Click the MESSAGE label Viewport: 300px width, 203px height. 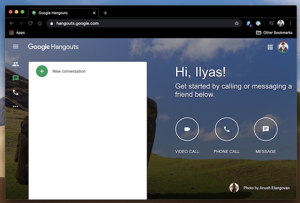point(266,152)
